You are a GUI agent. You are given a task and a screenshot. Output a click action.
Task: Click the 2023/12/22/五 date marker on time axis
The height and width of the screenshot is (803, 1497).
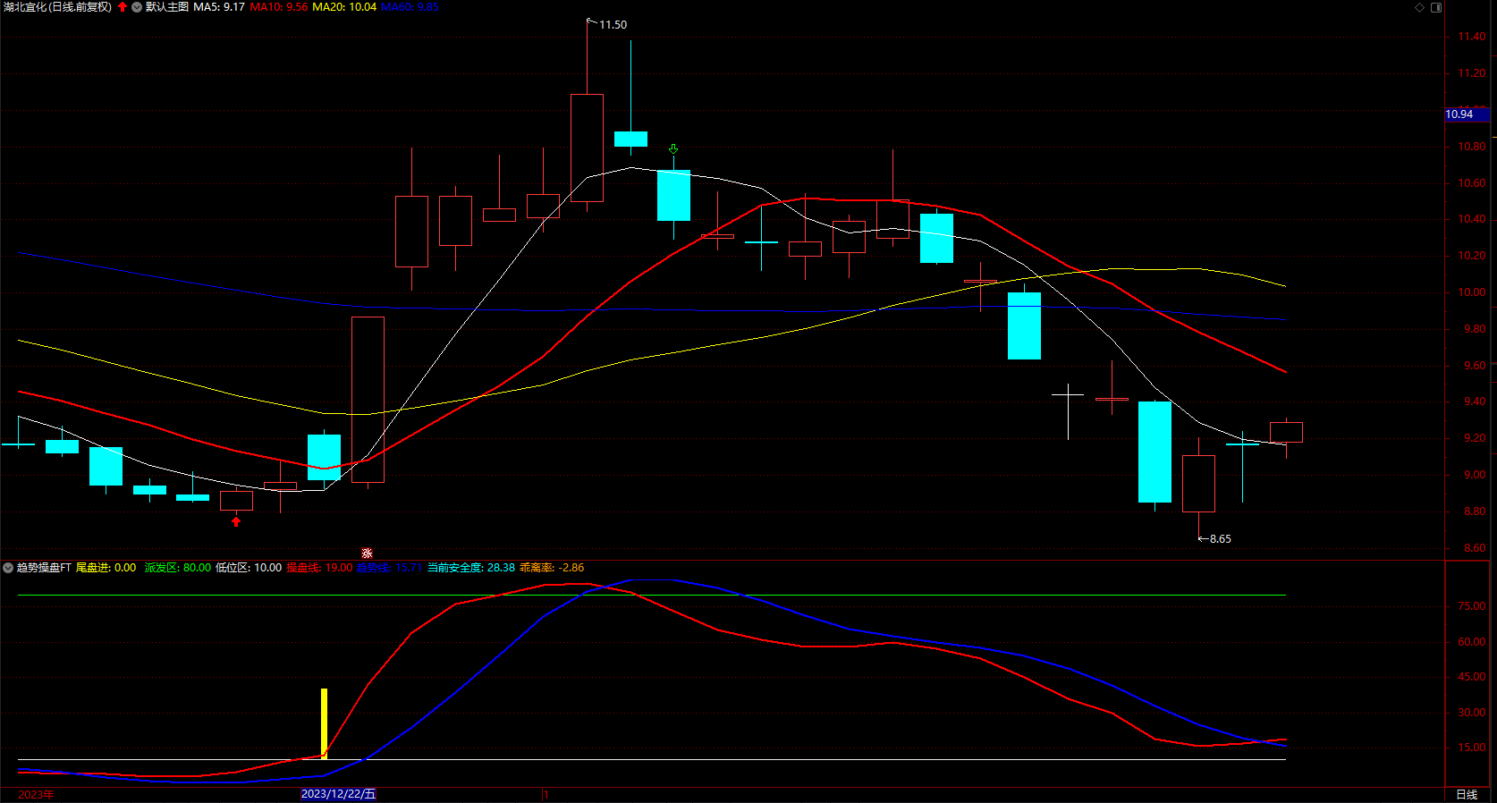338,794
